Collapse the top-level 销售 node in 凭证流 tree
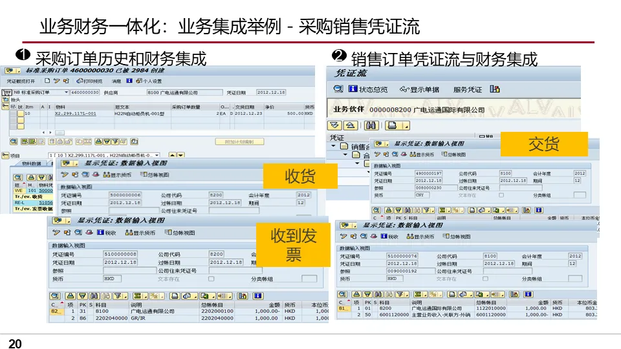The width and height of the screenshot is (621, 349). (333, 146)
